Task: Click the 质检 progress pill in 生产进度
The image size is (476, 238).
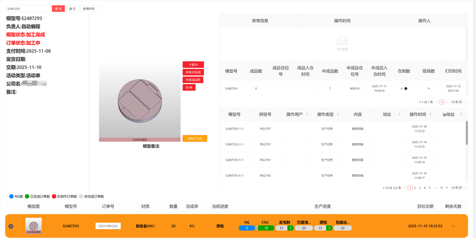Action: [323, 228]
